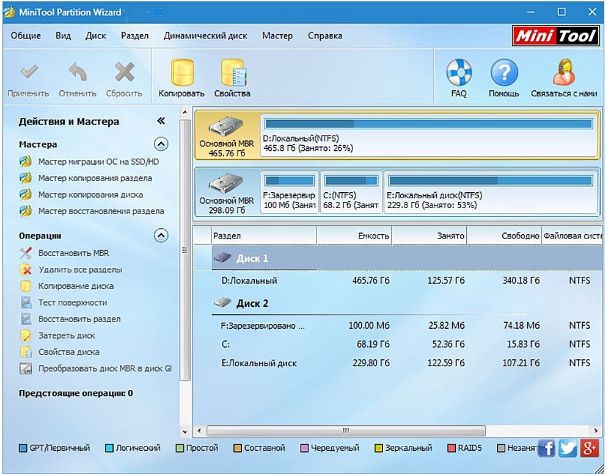Viewport: 611px width, 474px height.
Task: Open the Свойства toolbar icon
Action: (x=233, y=73)
